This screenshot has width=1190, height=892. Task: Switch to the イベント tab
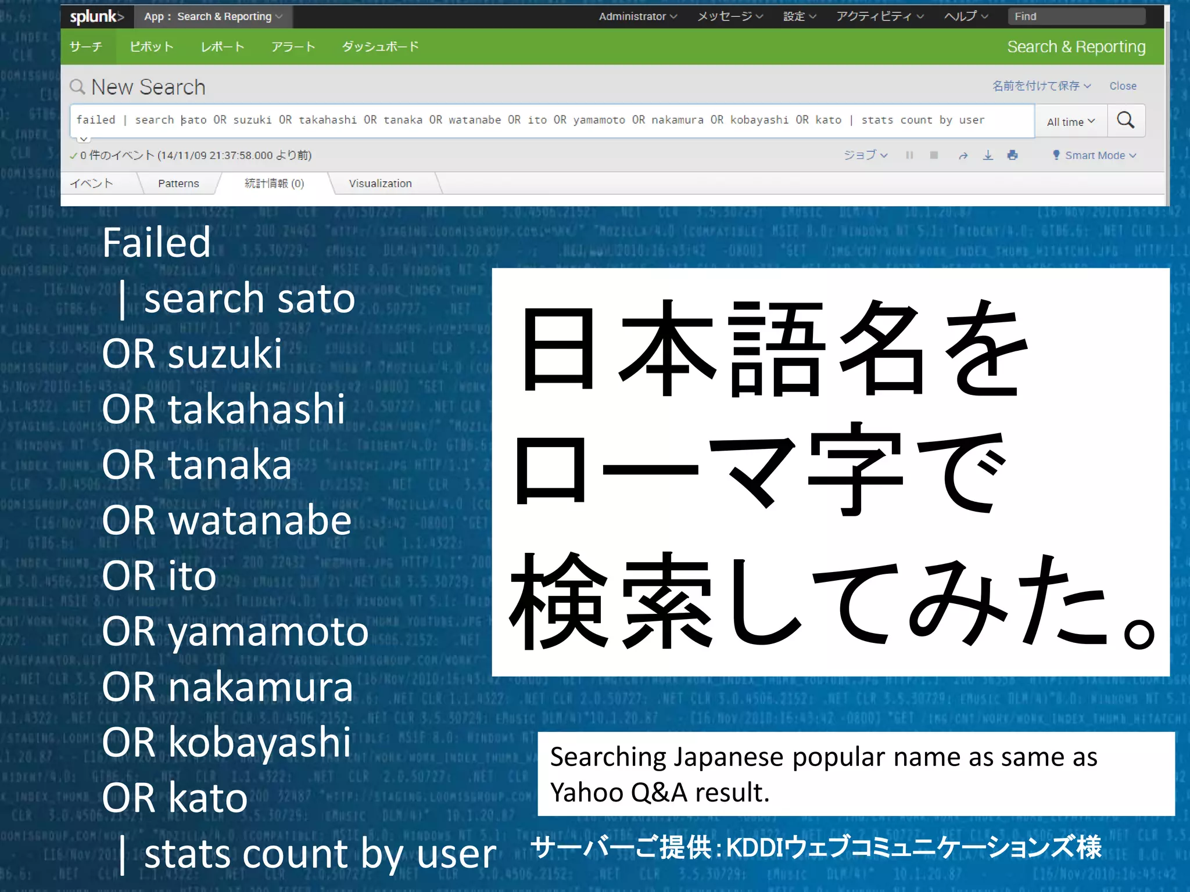(x=92, y=184)
